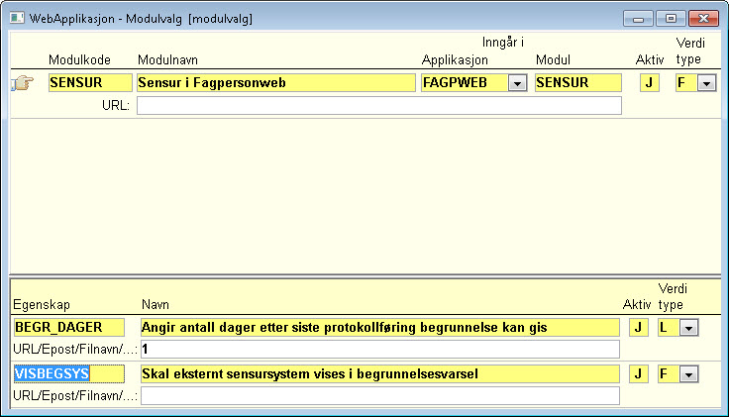
Task: Click the Modul field containing SENSUR
Action: [577, 83]
